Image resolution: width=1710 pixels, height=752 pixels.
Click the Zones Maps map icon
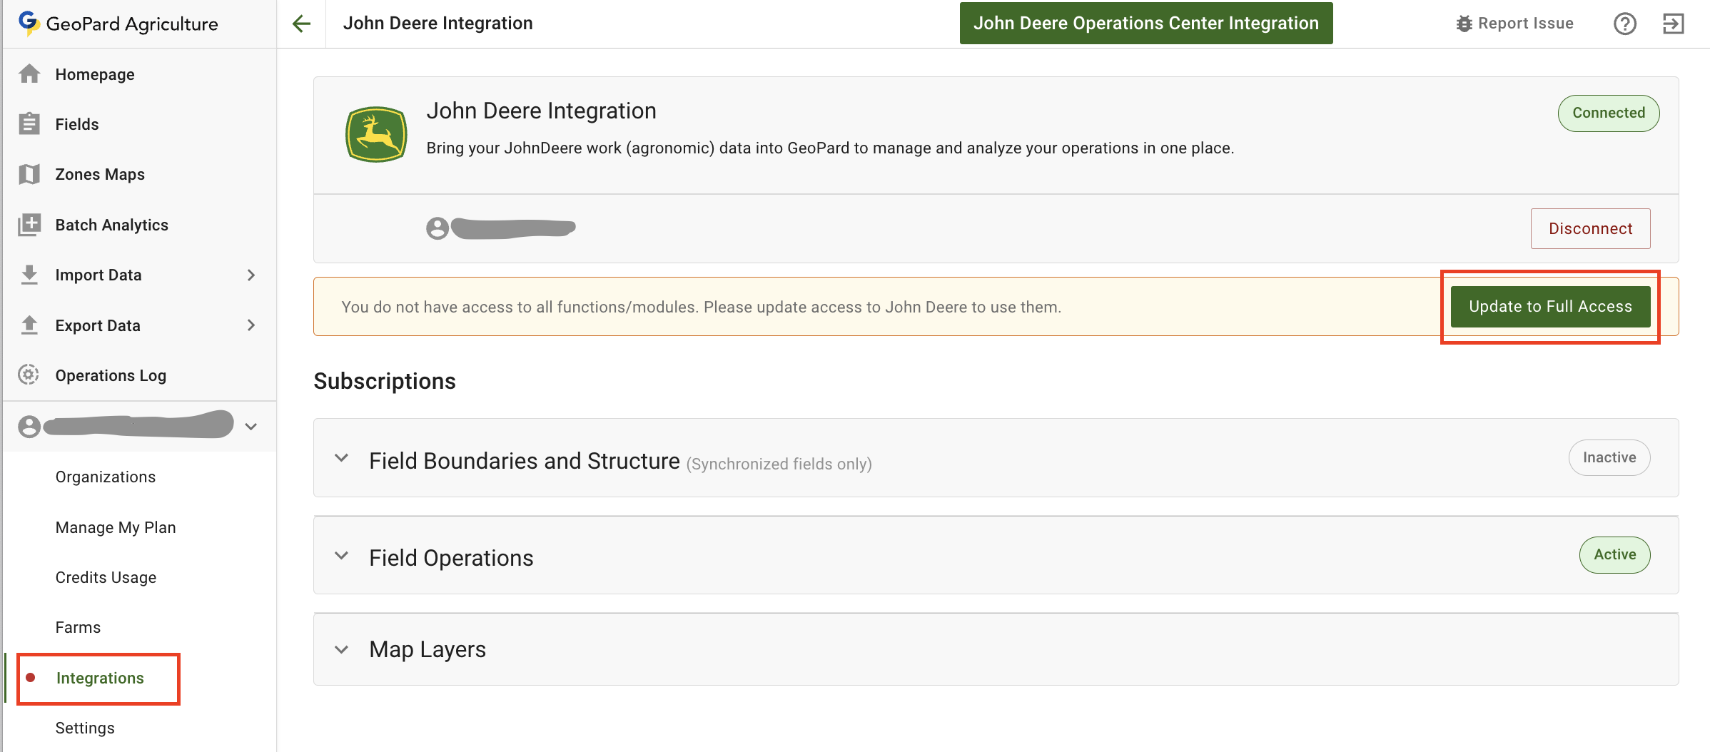(29, 174)
